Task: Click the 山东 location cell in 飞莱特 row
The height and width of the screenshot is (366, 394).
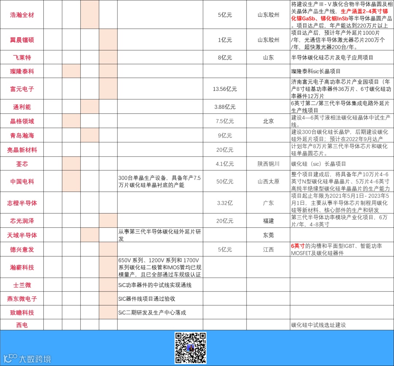Action: pyautogui.click(x=268, y=57)
